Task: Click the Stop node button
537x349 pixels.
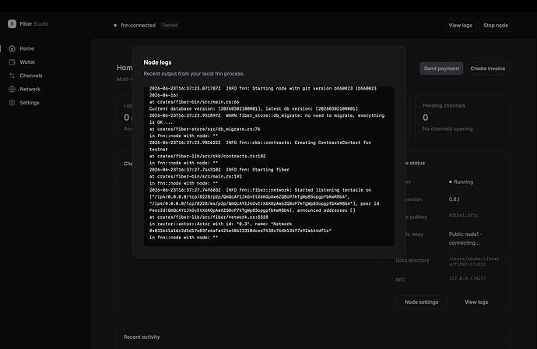Action: (x=496, y=25)
